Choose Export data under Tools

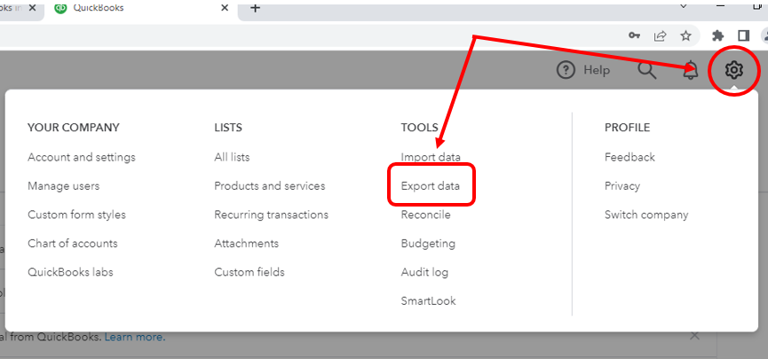430,186
